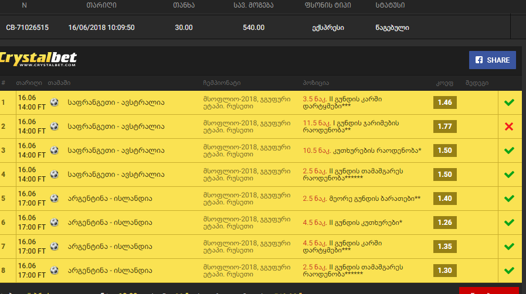Click the red X result in row 2
Image resolution: width=526 pixels, height=294 pixels.
[509, 127]
